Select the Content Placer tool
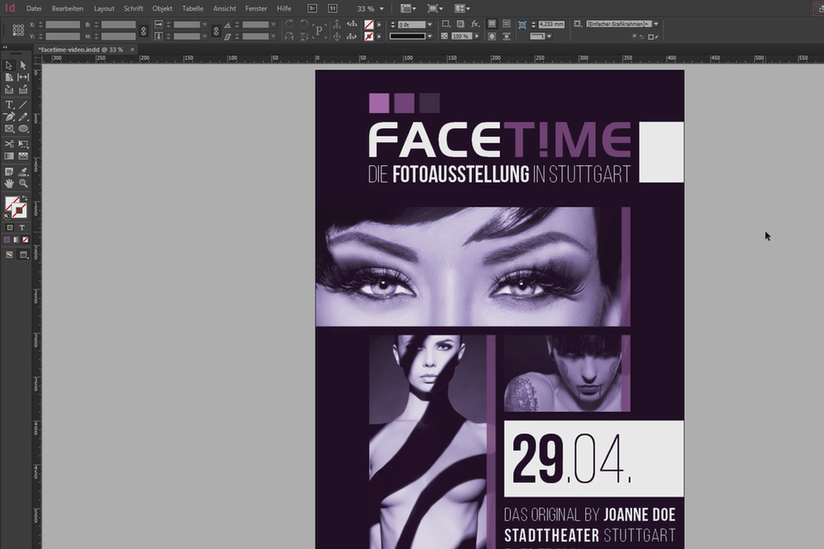 click(23, 89)
